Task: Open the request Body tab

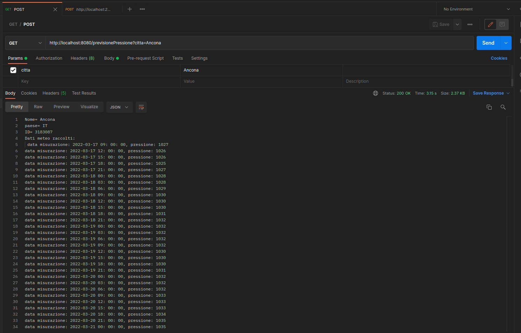Action: [112, 58]
